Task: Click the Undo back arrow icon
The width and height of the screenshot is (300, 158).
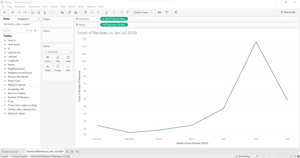Action: click(13, 12)
